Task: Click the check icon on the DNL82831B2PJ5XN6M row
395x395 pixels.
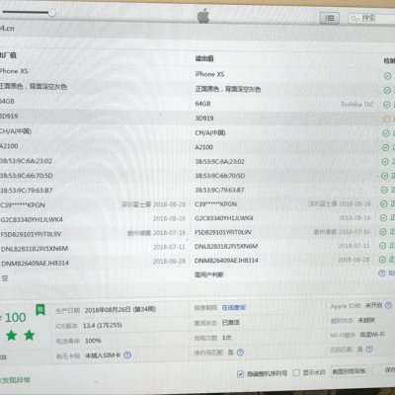Action: click(382, 246)
